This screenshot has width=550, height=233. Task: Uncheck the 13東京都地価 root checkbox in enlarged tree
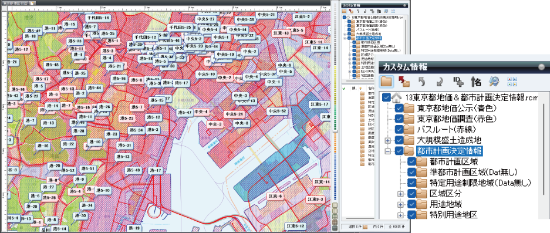(386, 97)
